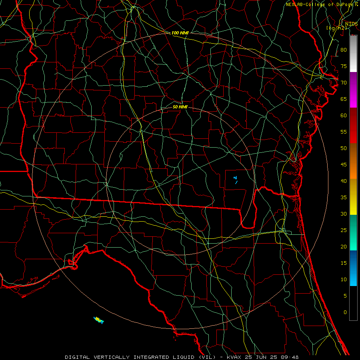Click the 50 value on the color scale
Viewport: 360px width, 360px height.
[344, 148]
